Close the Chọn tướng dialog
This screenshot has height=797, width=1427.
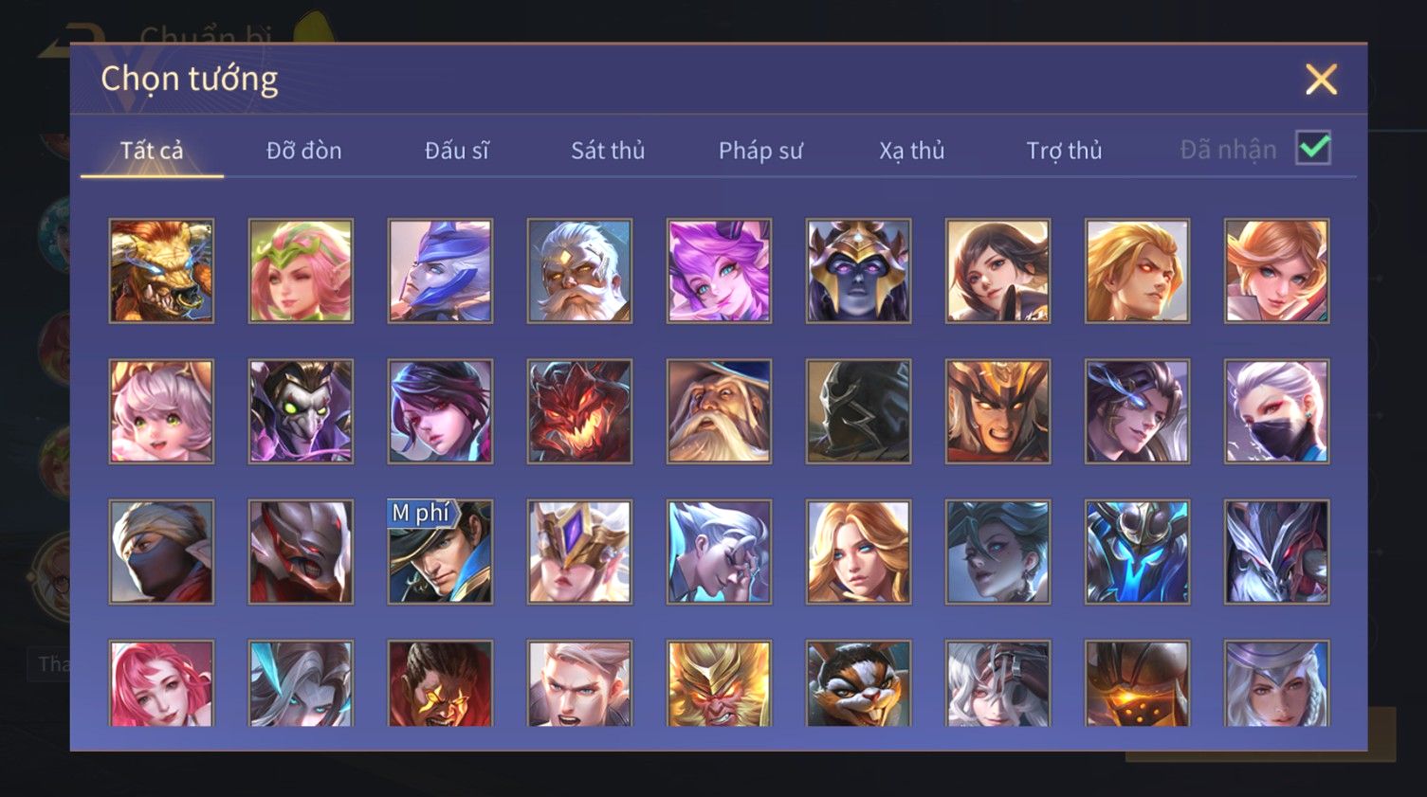click(x=1321, y=80)
